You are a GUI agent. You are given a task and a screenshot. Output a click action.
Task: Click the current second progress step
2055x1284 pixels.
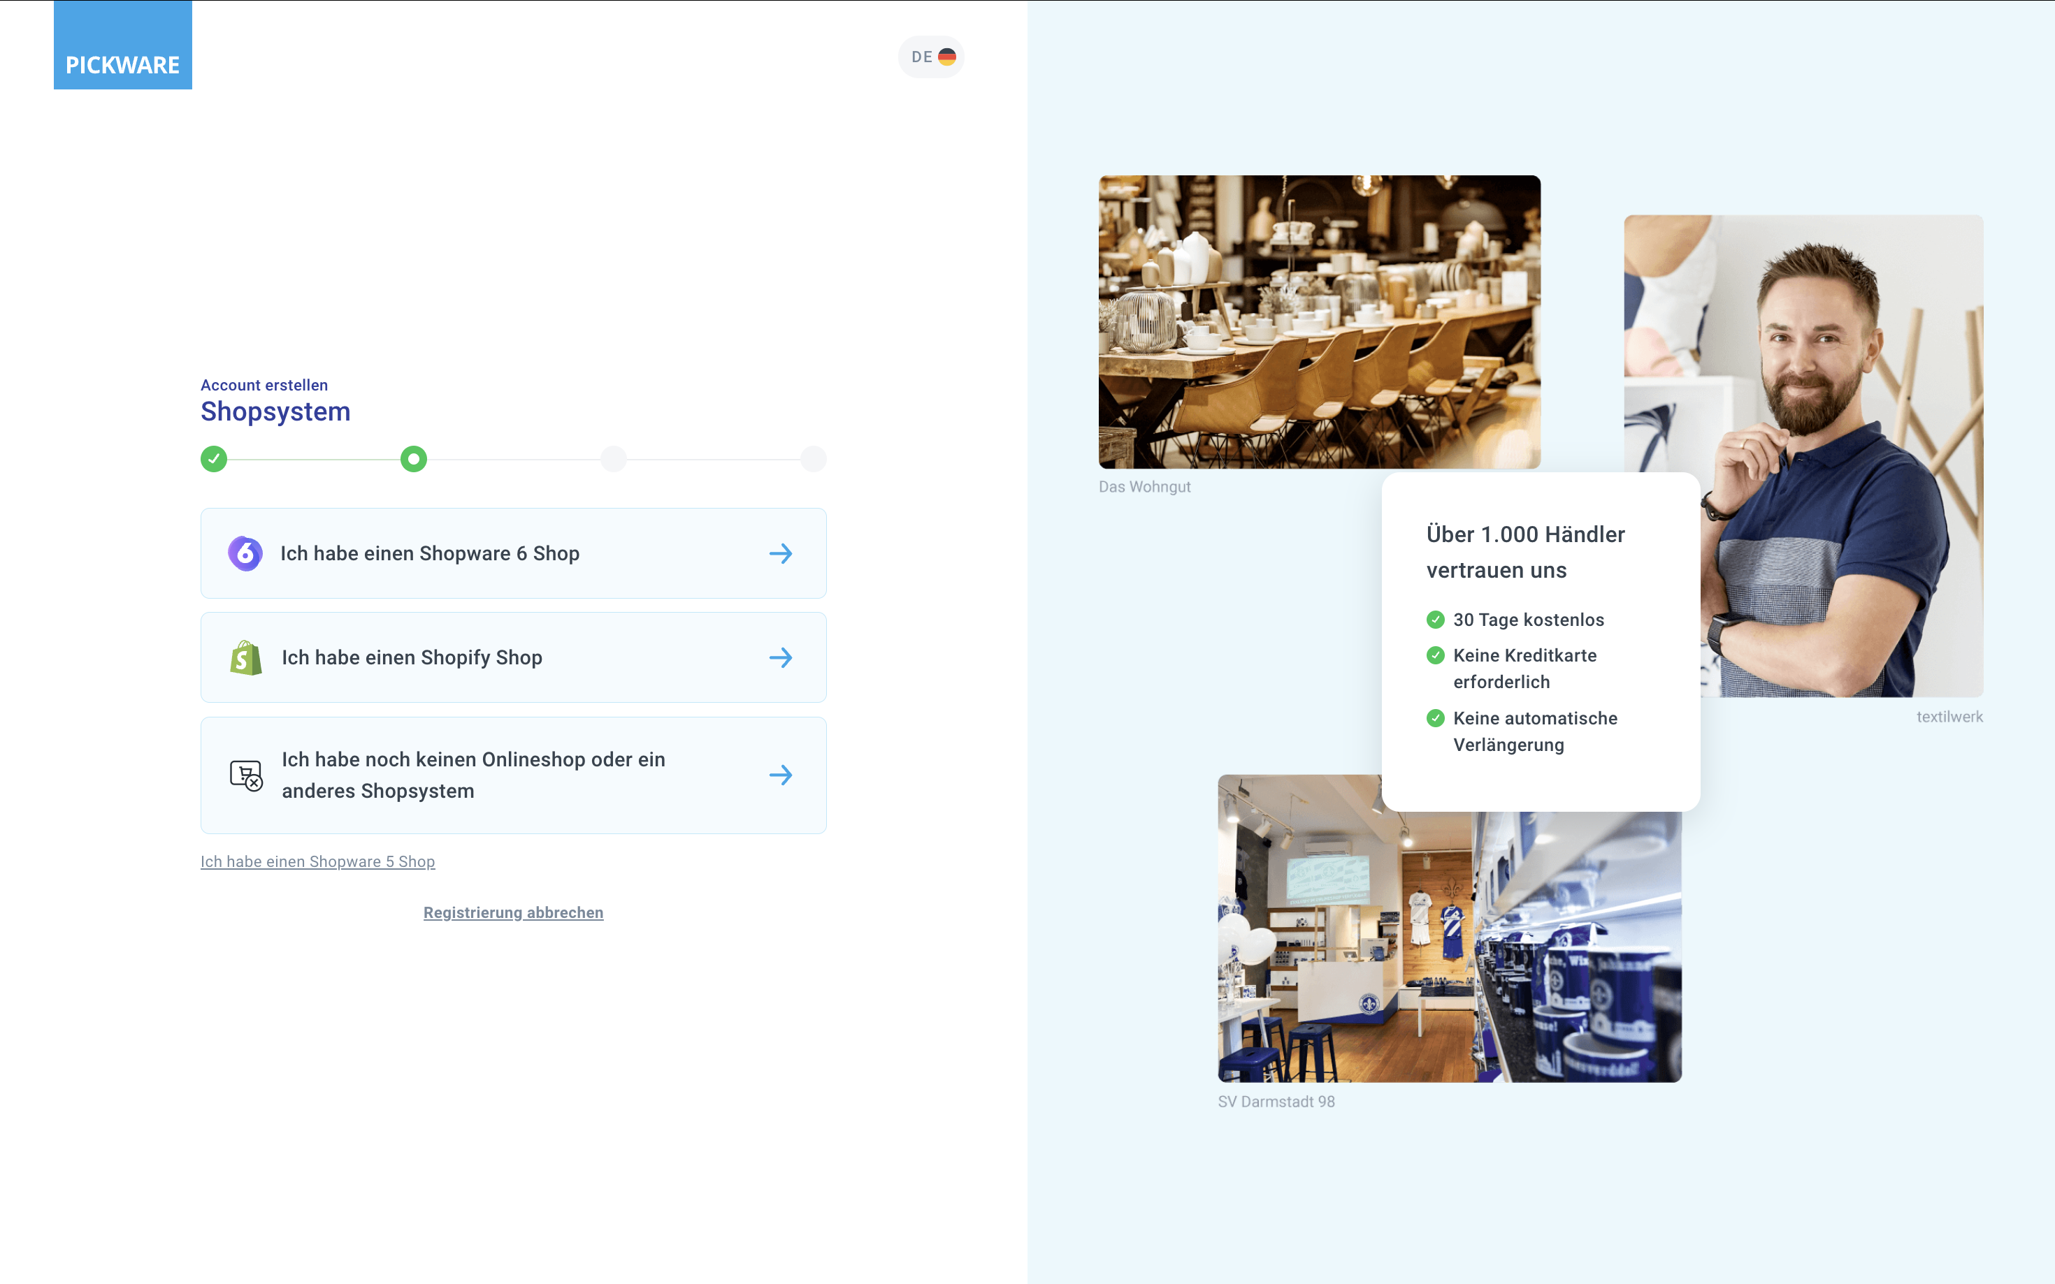[414, 460]
